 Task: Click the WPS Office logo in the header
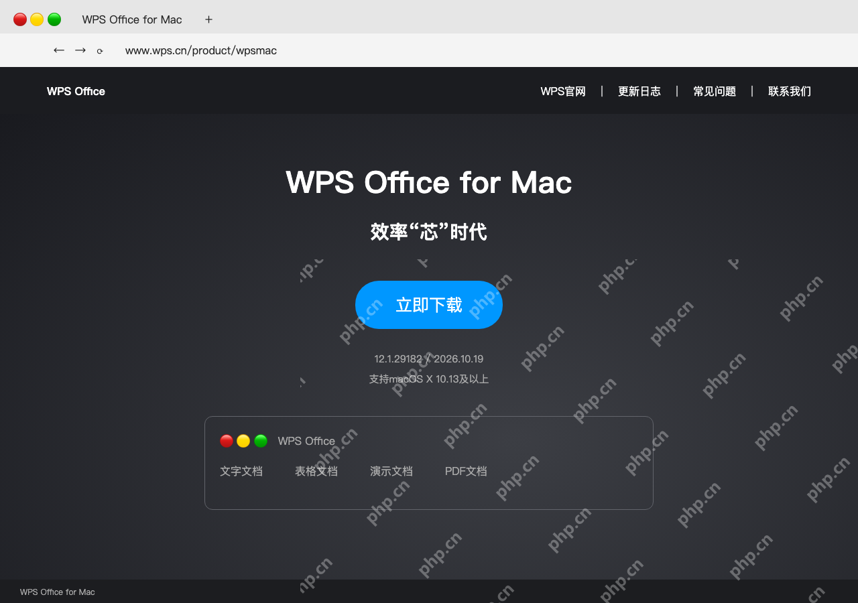click(x=76, y=91)
